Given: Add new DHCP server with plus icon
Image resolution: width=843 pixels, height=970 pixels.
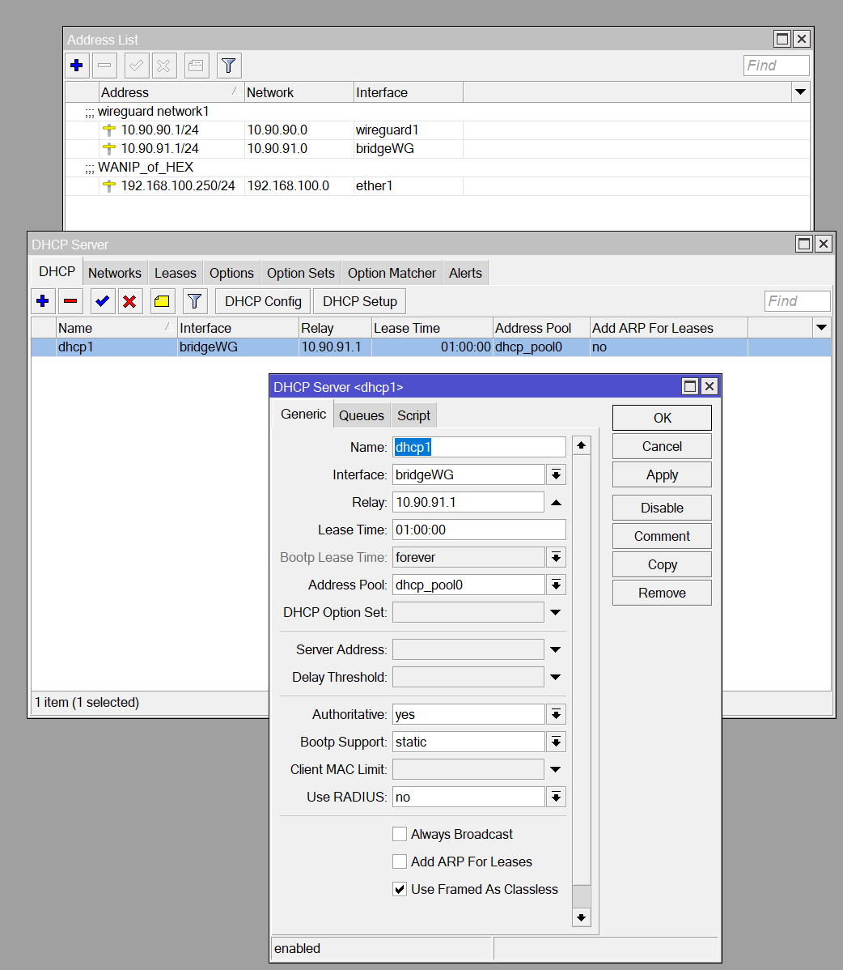Looking at the screenshot, I should tap(43, 301).
